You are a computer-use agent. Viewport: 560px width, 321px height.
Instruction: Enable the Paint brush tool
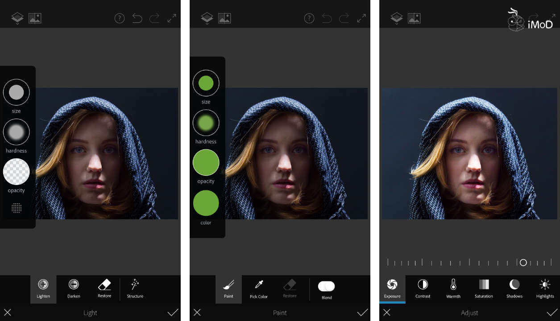click(228, 288)
